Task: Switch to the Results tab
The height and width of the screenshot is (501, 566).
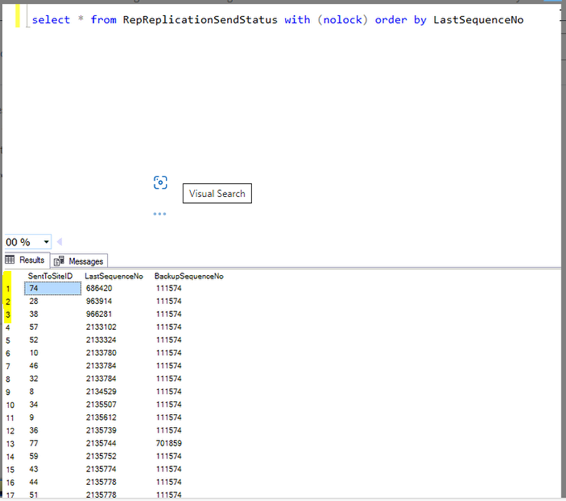Action: (x=25, y=260)
